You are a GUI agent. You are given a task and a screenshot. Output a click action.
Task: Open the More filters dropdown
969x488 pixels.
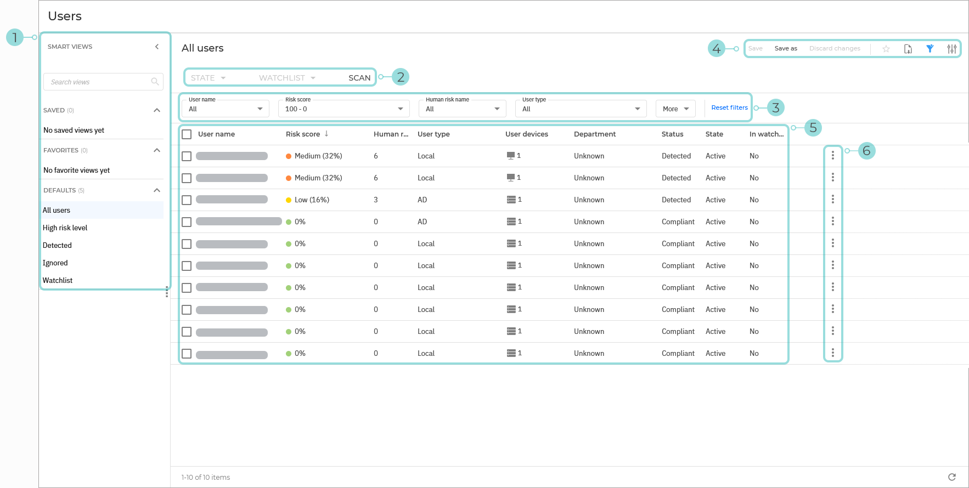tap(675, 109)
